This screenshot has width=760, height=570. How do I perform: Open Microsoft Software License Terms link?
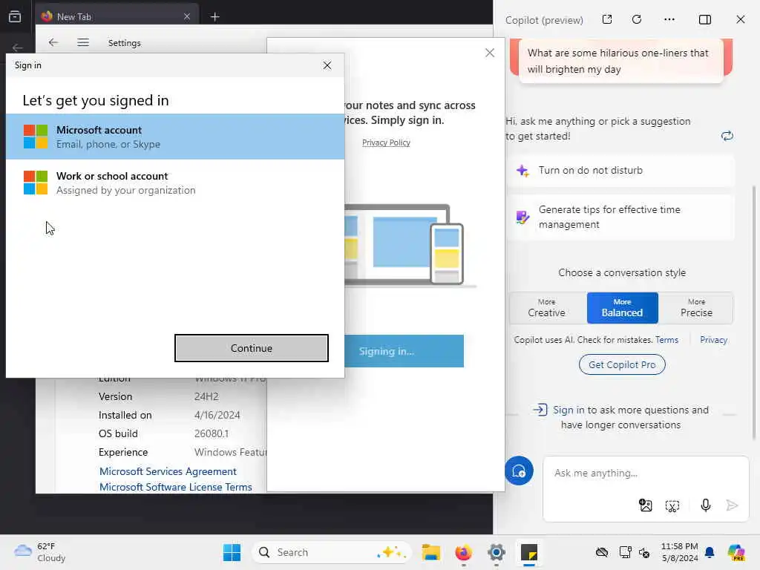tap(175, 487)
